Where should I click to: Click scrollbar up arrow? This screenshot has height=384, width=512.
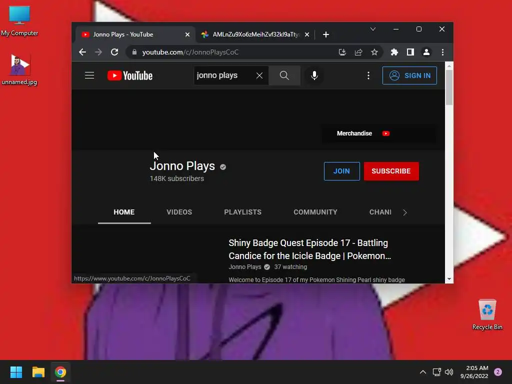[449, 66]
